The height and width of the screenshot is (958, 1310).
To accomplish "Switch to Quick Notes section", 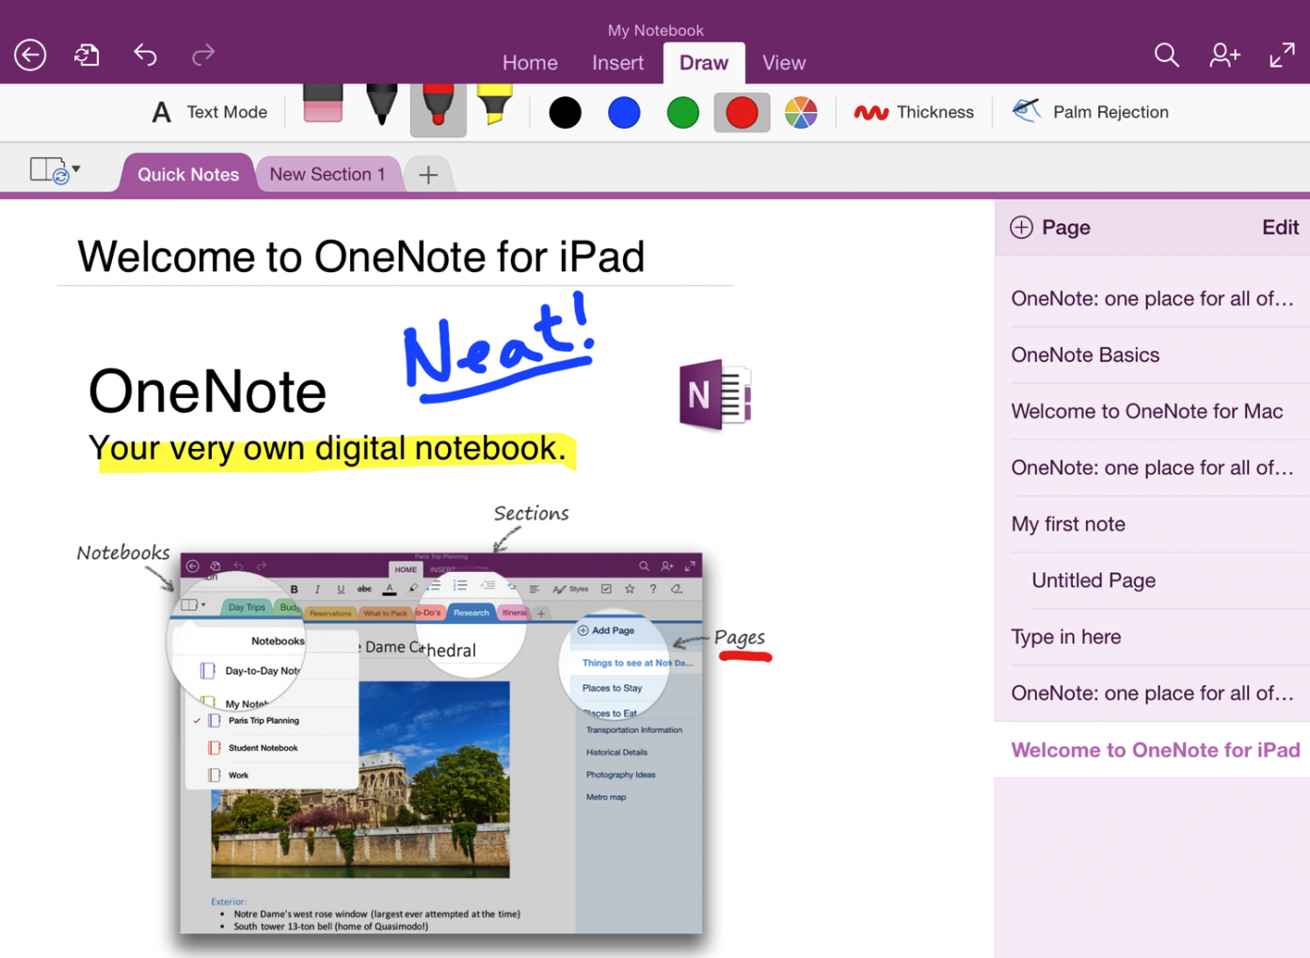I will click(x=188, y=174).
